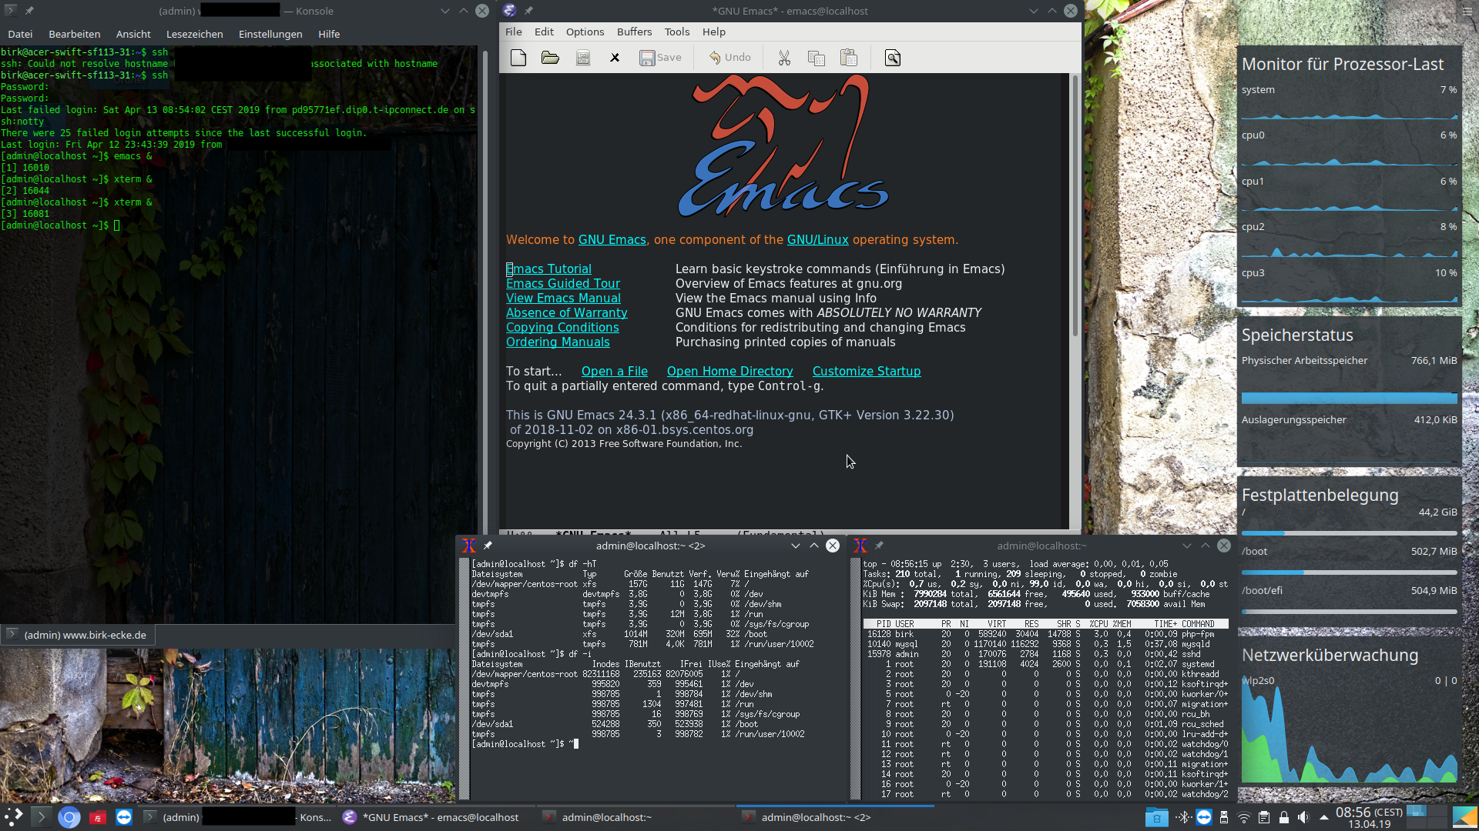This screenshot has width=1479, height=831.
Task: Follow the GNU Emacs link in welcome text
Action: [612, 239]
